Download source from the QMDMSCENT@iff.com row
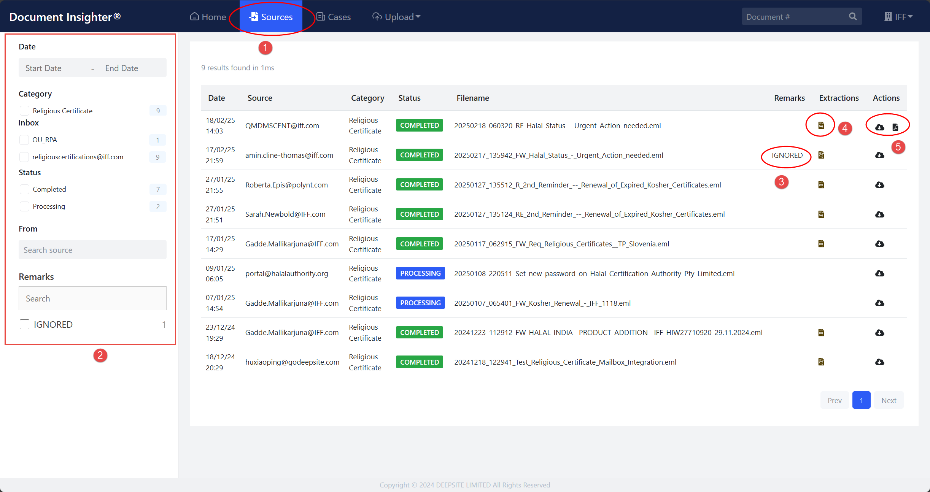 point(879,127)
